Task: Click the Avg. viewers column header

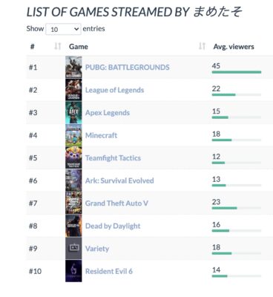Action: pos(234,47)
